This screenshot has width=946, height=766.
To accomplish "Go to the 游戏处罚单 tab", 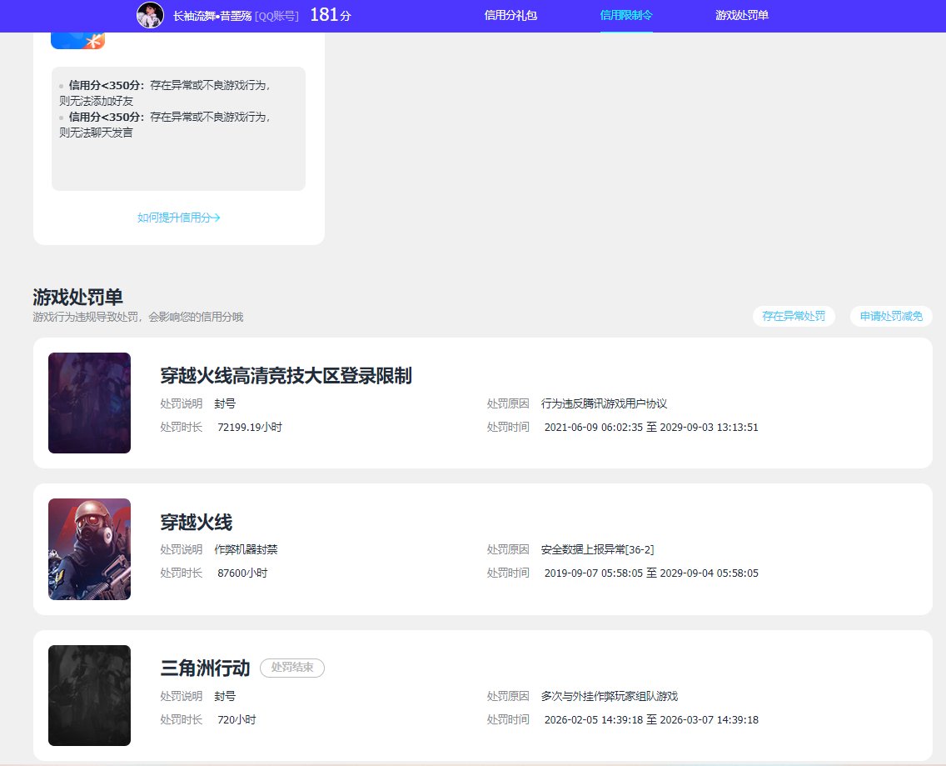I will [x=741, y=15].
